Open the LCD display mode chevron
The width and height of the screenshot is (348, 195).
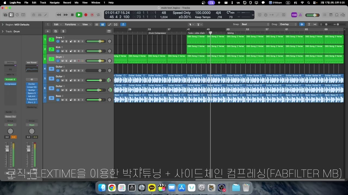click(253, 15)
